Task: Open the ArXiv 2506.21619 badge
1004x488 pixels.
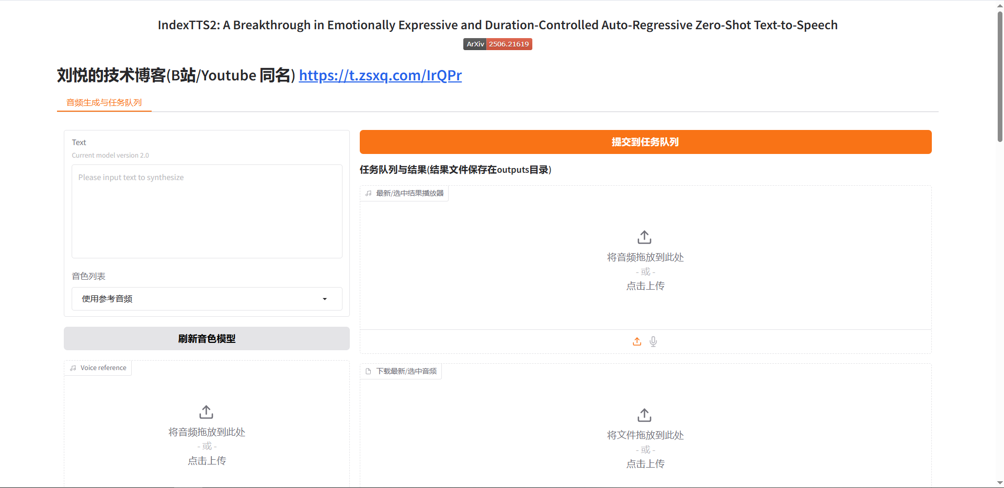Action: 497,44
